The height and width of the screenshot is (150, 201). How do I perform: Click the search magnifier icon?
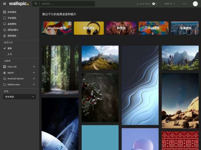point(36,4)
